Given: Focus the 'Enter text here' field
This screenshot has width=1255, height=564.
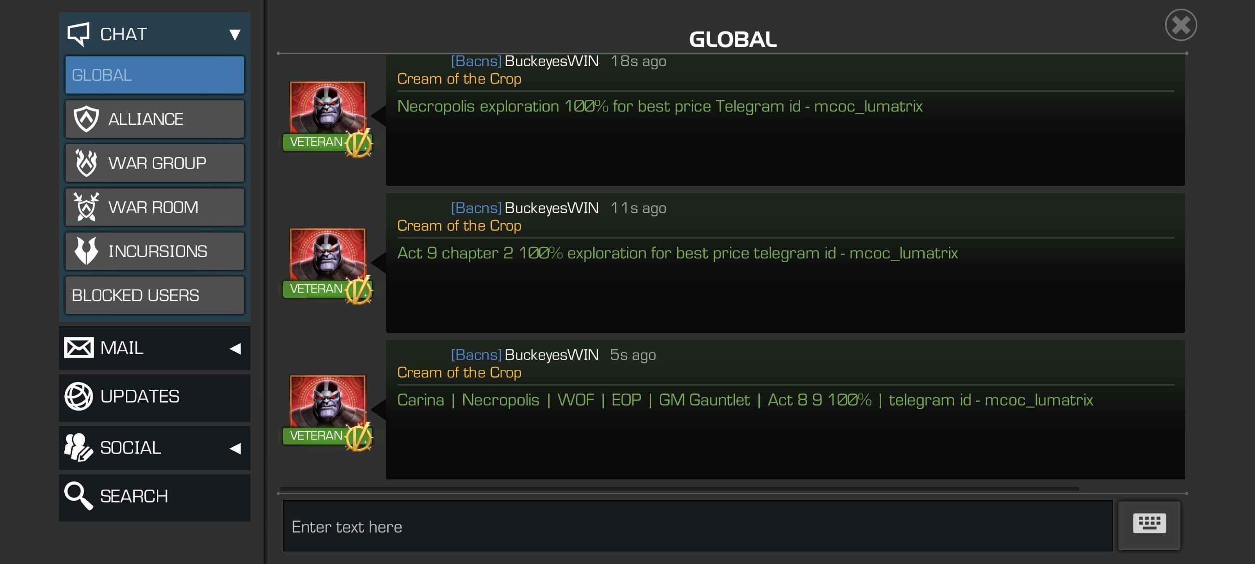Looking at the screenshot, I should pyautogui.click(x=698, y=526).
